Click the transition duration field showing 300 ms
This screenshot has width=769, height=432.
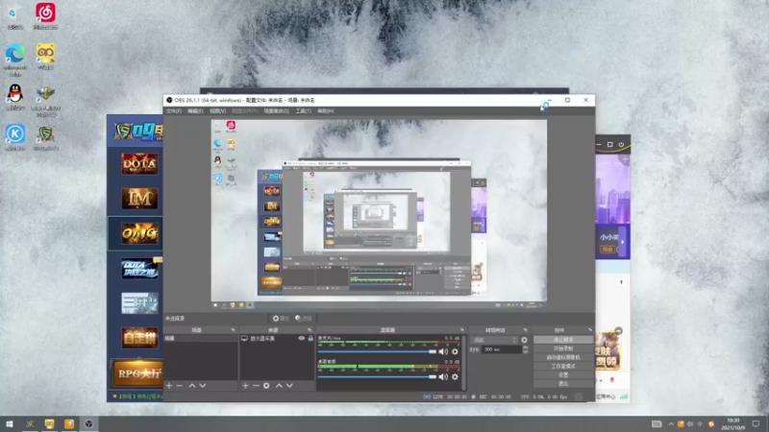tap(501, 349)
